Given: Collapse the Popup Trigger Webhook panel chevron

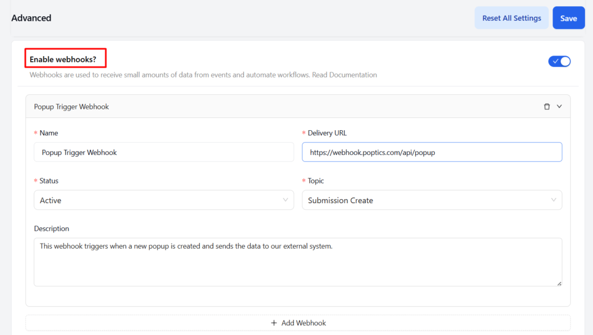Looking at the screenshot, I should click(559, 106).
